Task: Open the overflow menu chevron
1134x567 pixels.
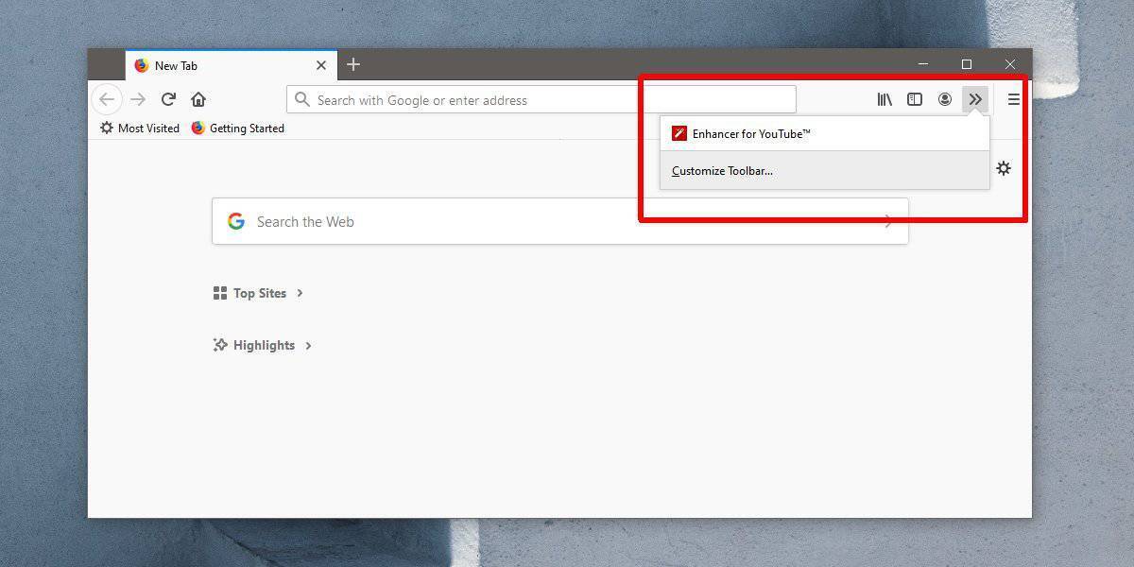Action: point(975,98)
